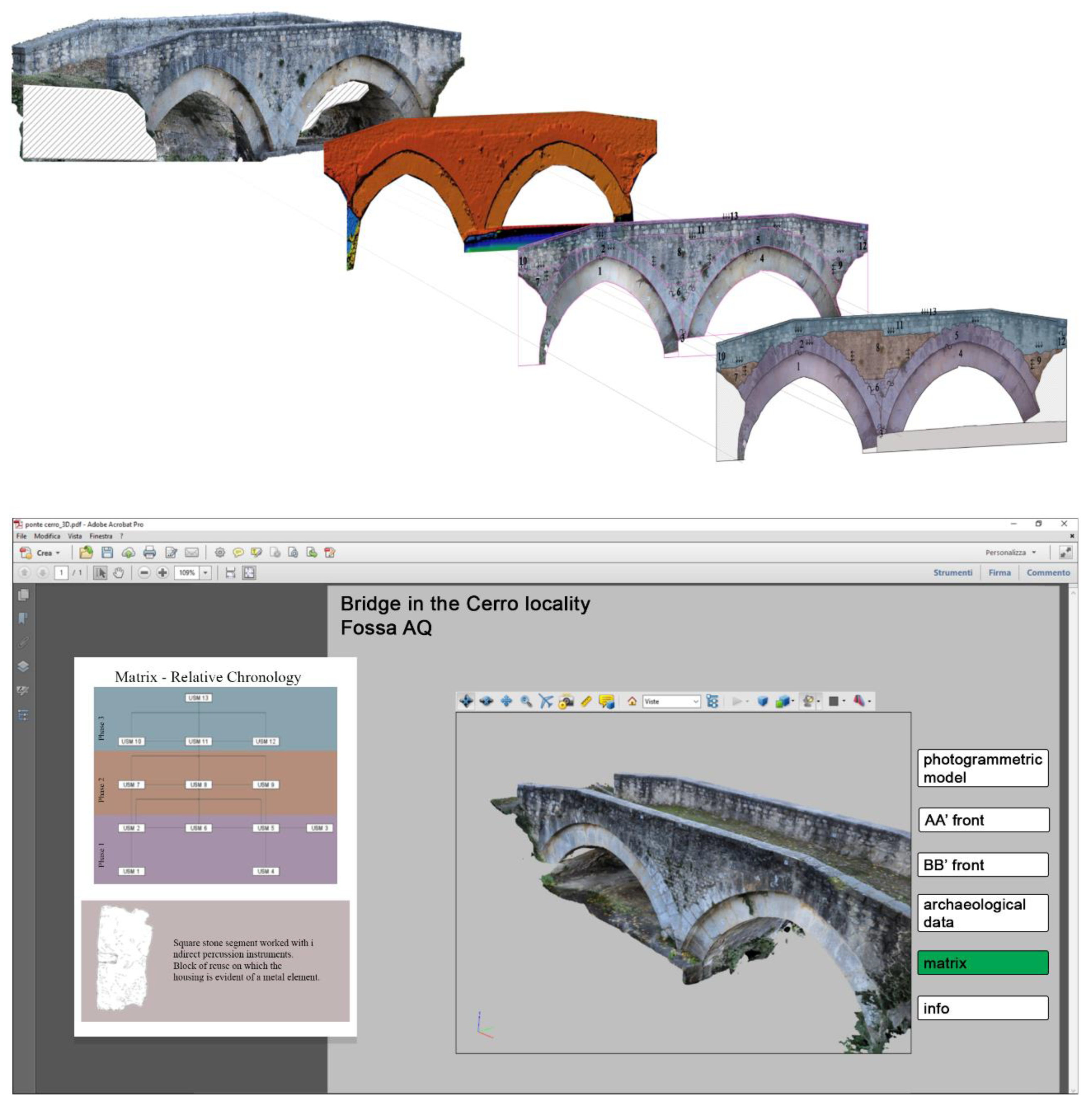
Task: Expand the zoom percentage dropdown
Action: point(206,572)
